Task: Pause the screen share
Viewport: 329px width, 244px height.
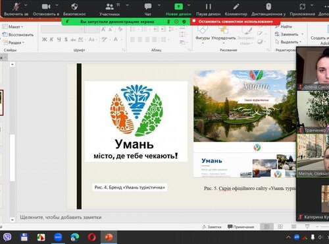Action: 208,7
